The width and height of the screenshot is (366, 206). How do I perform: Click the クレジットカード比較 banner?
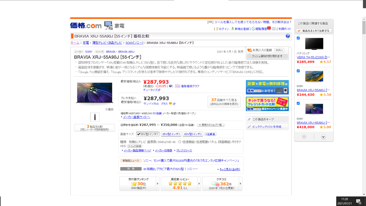pos(267,104)
